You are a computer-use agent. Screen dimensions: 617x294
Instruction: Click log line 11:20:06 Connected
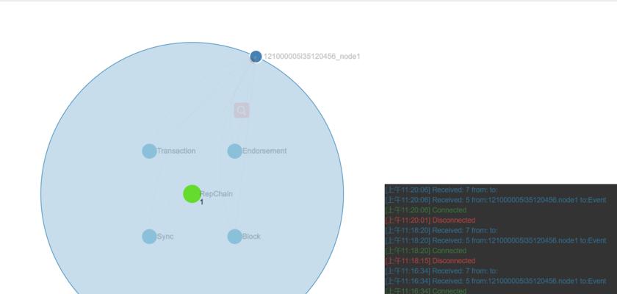(x=426, y=210)
